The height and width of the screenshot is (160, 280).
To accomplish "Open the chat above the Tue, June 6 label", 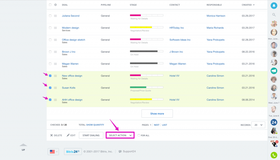I will click(274, 109).
